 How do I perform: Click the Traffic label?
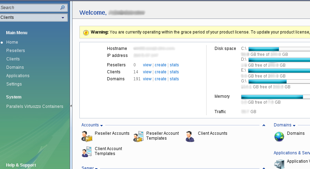tap(220, 112)
